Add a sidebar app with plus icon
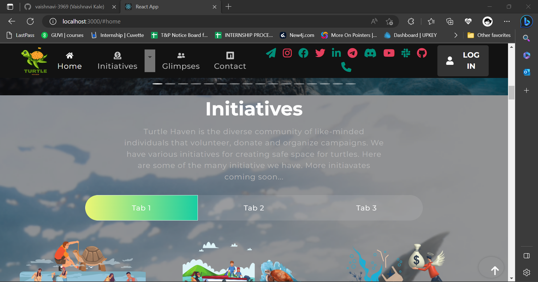The width and height of the screenshot is (538, 282). (527, 90)
